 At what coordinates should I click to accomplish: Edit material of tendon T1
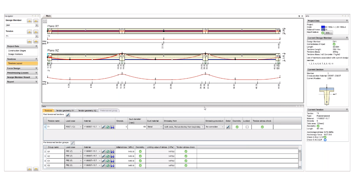(x=104, y=127)
